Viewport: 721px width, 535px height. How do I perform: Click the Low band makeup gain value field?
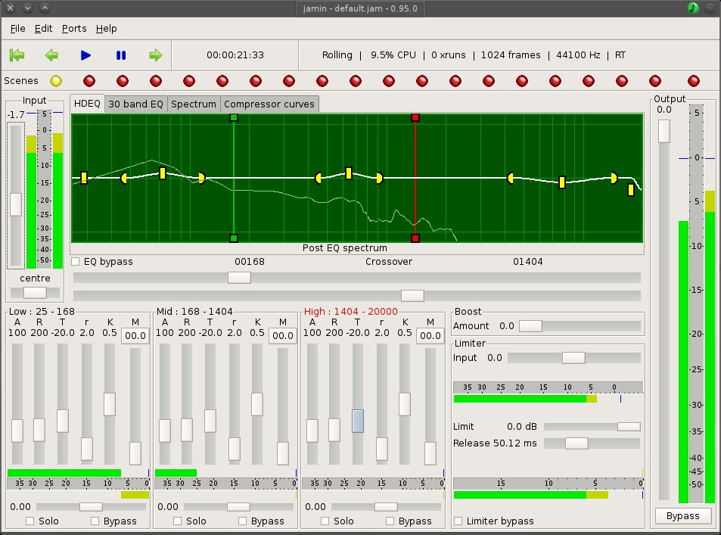[135, 336]
